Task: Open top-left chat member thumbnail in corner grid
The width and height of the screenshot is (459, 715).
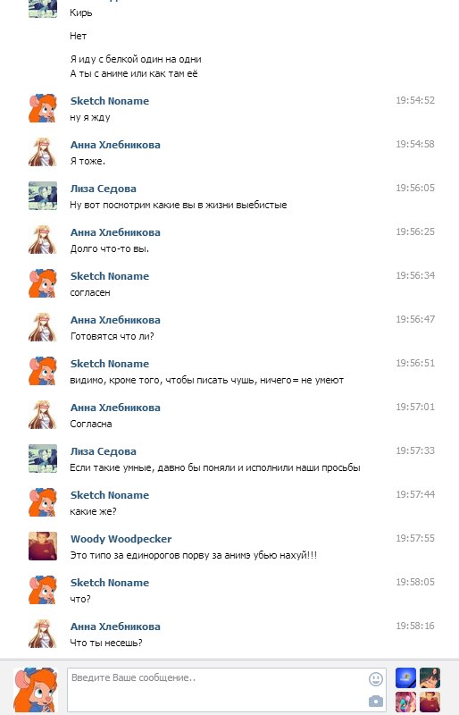Action: click(x=405, y=677)
